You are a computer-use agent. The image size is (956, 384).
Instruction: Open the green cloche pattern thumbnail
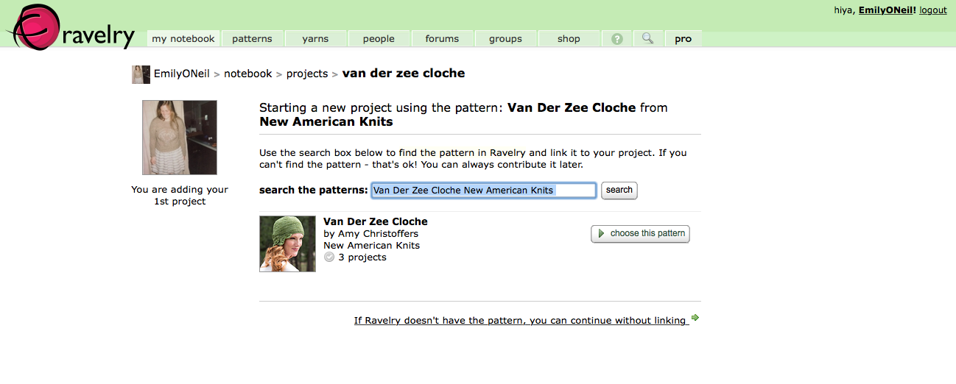coord(287,243)
